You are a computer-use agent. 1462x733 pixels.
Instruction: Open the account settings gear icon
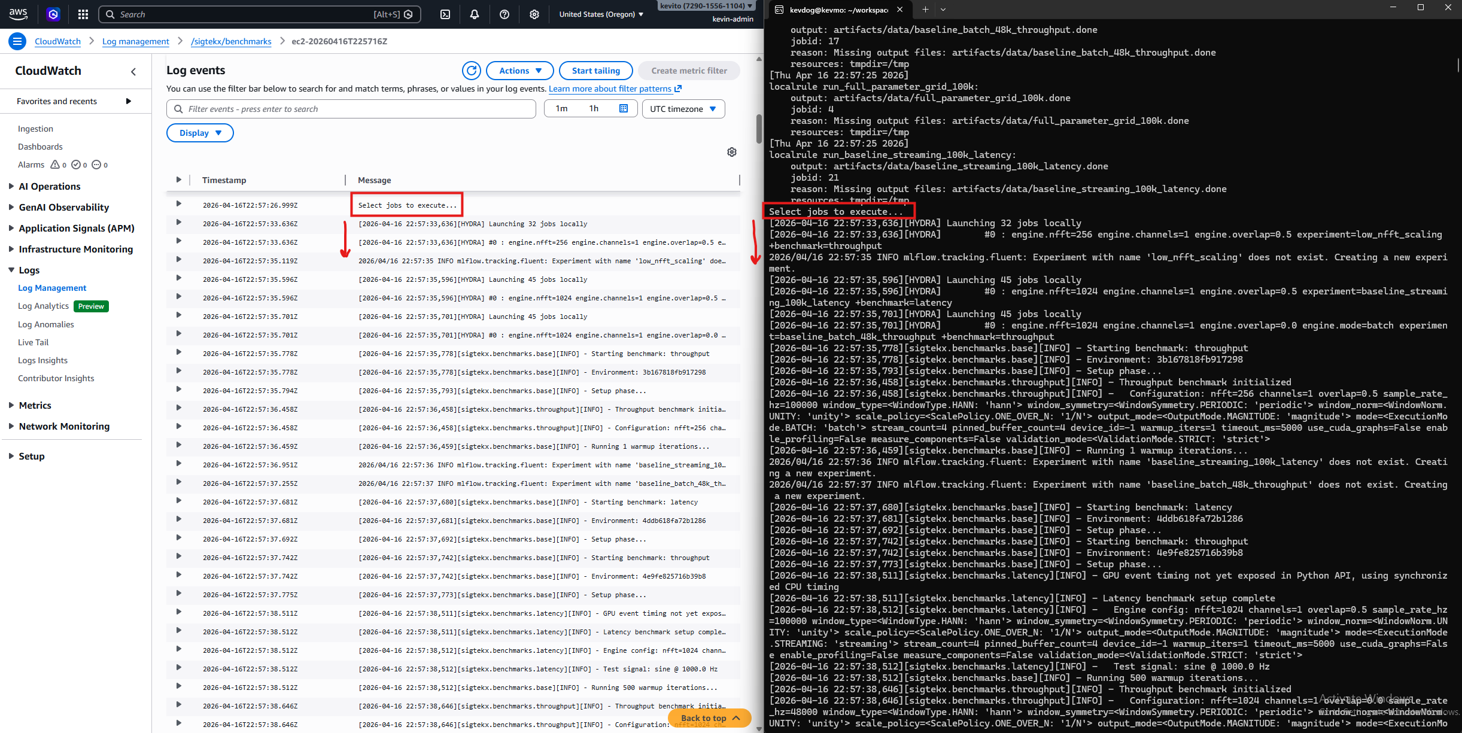click(x=534, y=14)
